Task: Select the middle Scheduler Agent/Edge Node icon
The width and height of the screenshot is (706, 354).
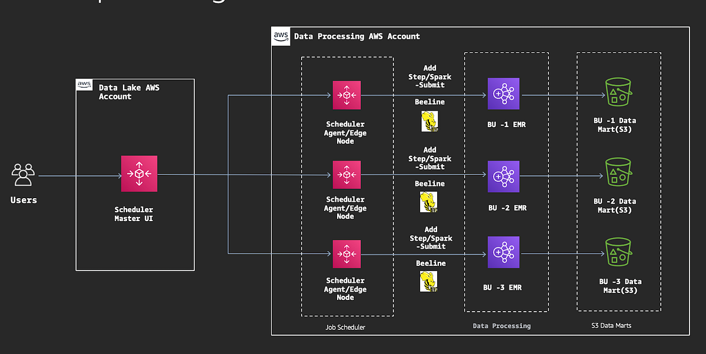Action: (347, 175)
